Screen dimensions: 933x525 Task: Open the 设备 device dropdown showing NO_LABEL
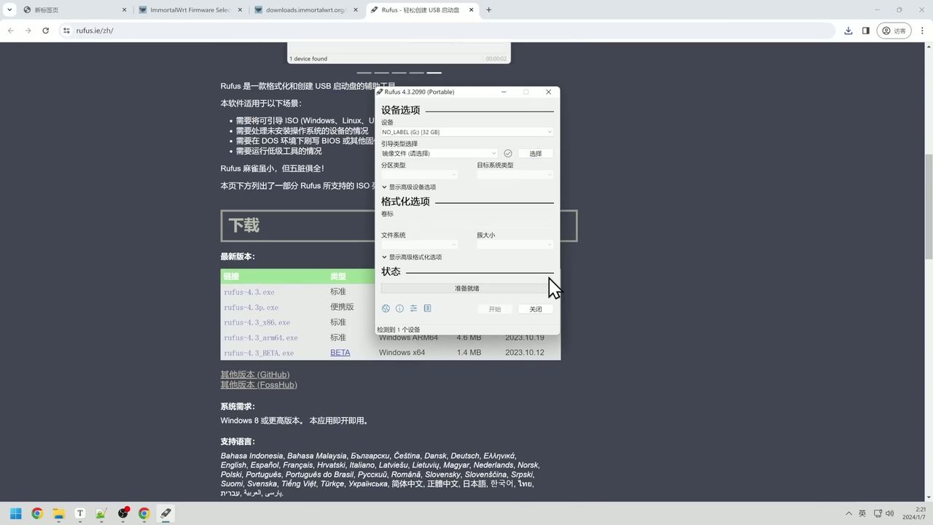(x=466, y=132)
